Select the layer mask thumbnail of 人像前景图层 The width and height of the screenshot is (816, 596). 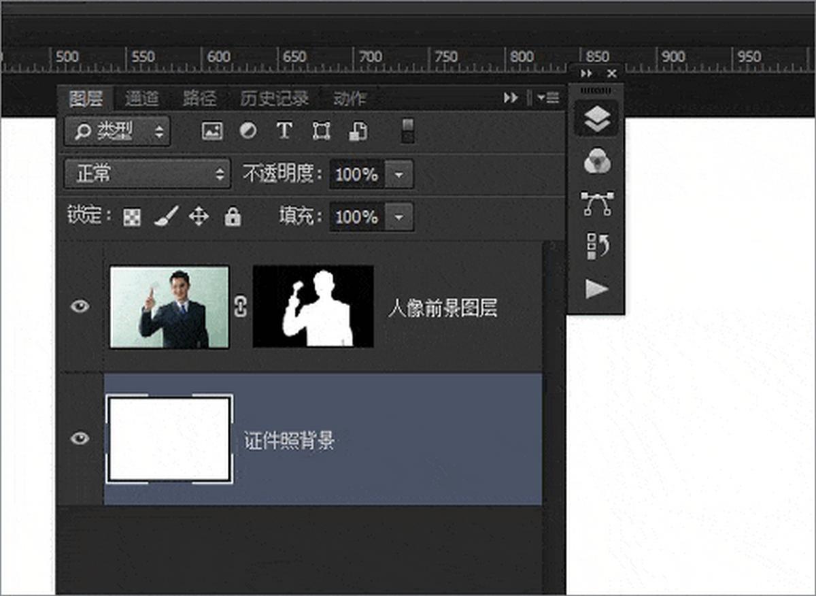(313, 306)
